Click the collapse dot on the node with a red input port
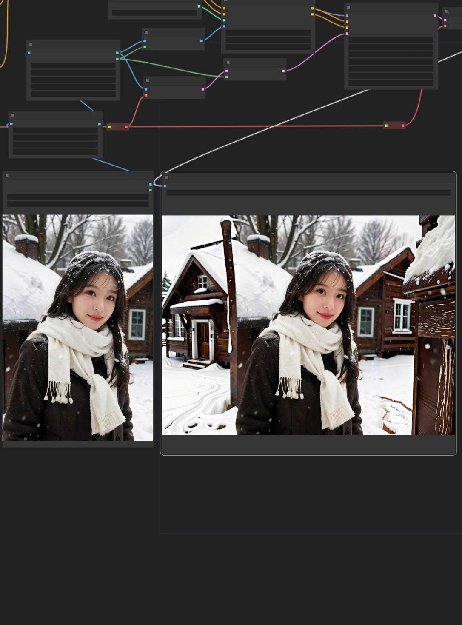 146,80
